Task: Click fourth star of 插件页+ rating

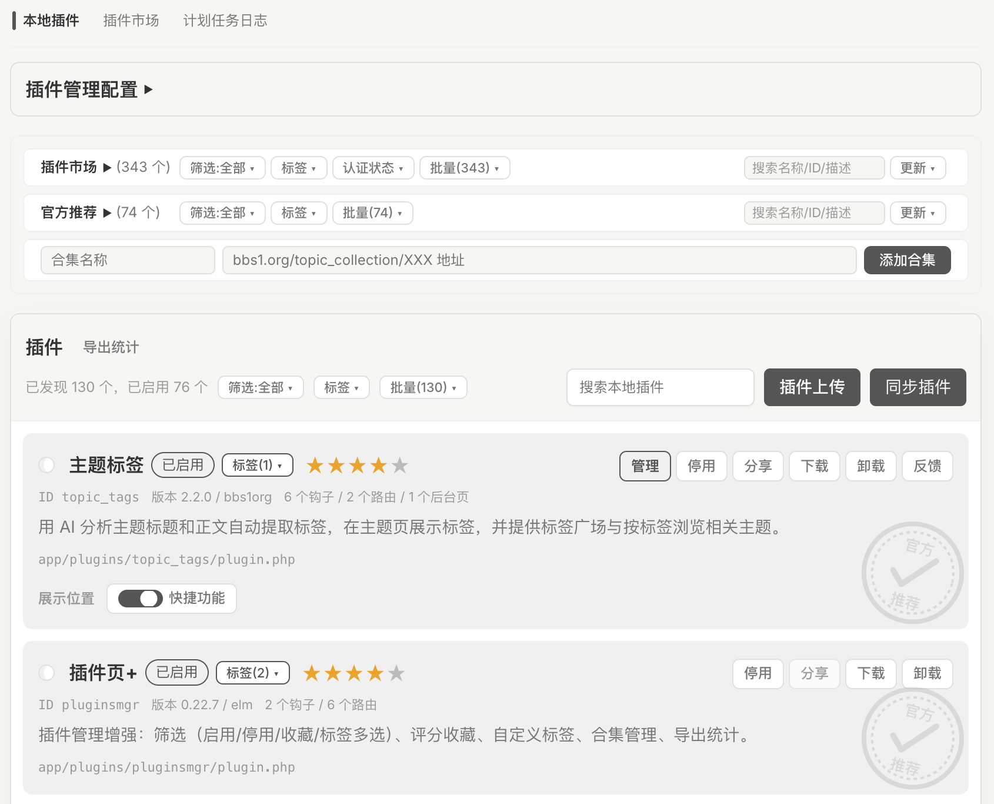Action: tap(375, 673)
